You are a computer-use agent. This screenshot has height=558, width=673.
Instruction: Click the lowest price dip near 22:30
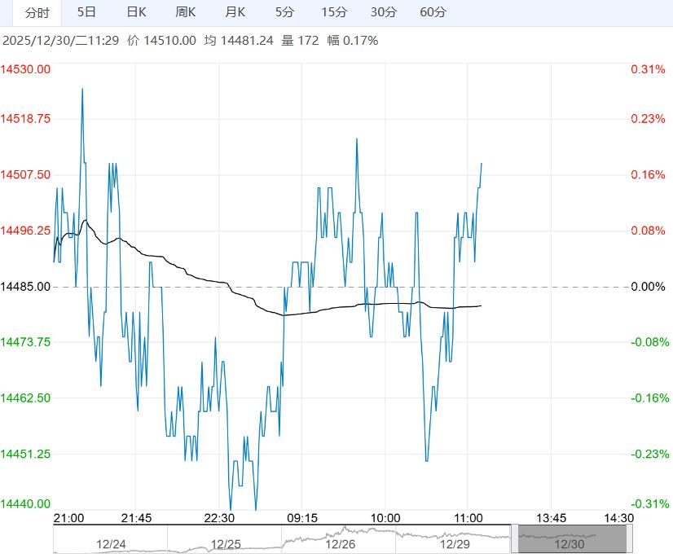pyautogui.click(x=230, y=507)
